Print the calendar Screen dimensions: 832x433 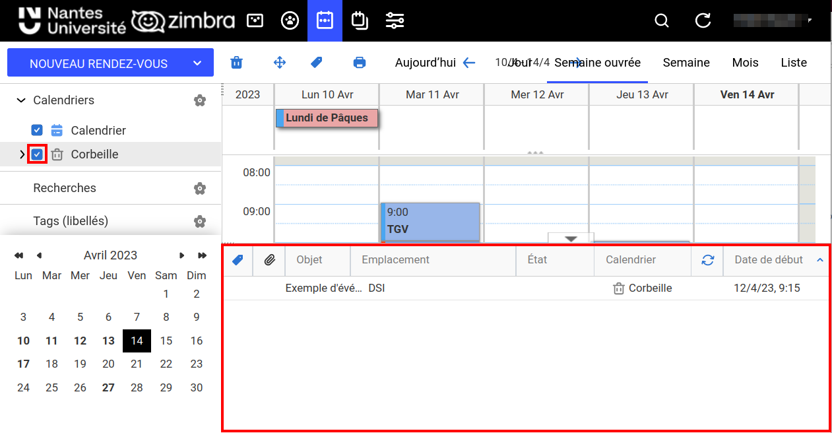pyautogui.click(x=359, y=62)
